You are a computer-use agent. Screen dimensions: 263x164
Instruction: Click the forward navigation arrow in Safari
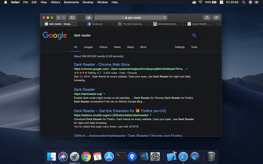[x=63, y=17]
